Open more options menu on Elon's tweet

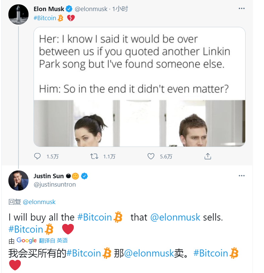[x=242, y=9]
